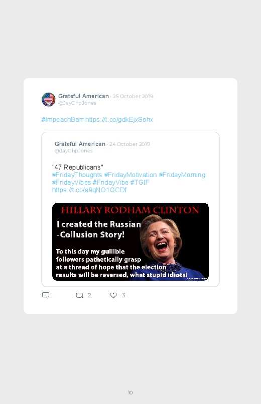The image size is (261, 404).
Task: Click the 25 October 2019 timestamp
Action: [133, 97]
